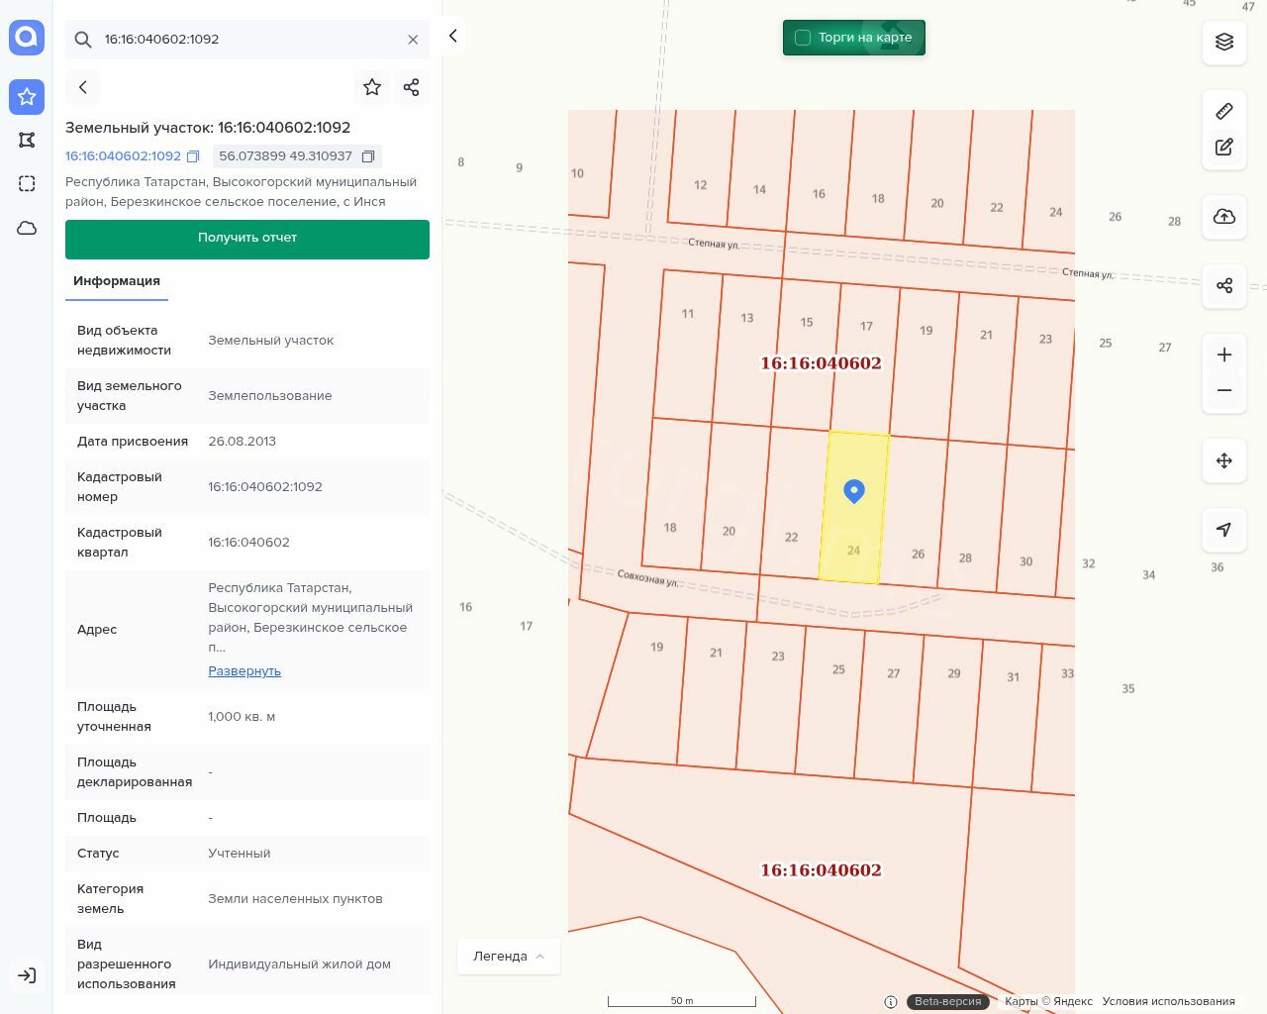
Task: Open the login icon in sidebar
Action: click(27, 975)
